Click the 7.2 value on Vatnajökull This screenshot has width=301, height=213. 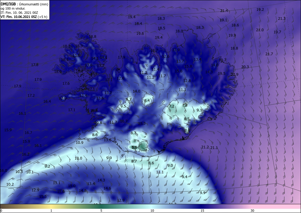172,106
